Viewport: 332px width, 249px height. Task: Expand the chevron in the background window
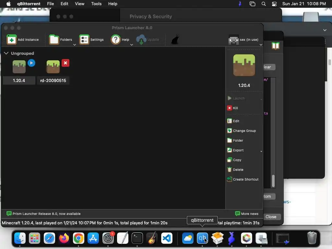point(325,30)
